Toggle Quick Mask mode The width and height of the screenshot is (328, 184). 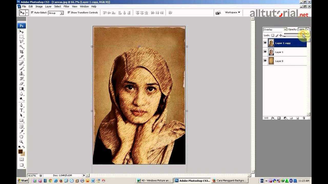coord(22,159)
